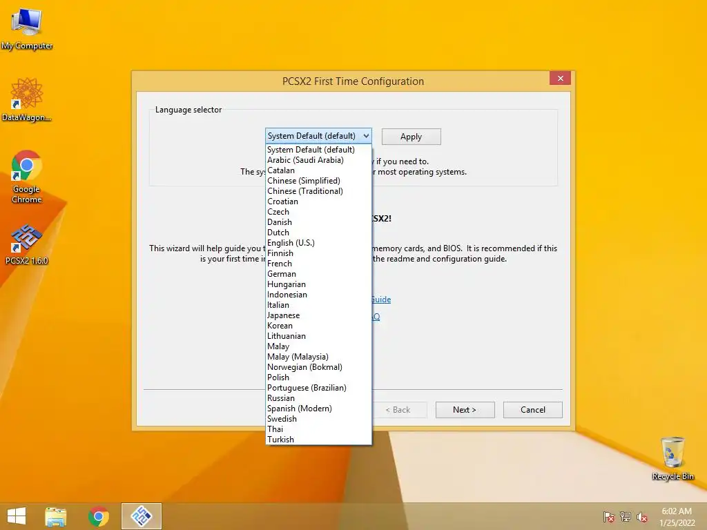Pick German from the language list
Viewport: 707px width, 530px height.
(x=318, y=274)
